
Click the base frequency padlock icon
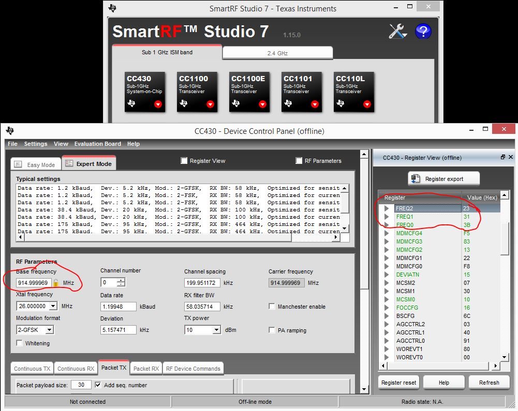56,283
